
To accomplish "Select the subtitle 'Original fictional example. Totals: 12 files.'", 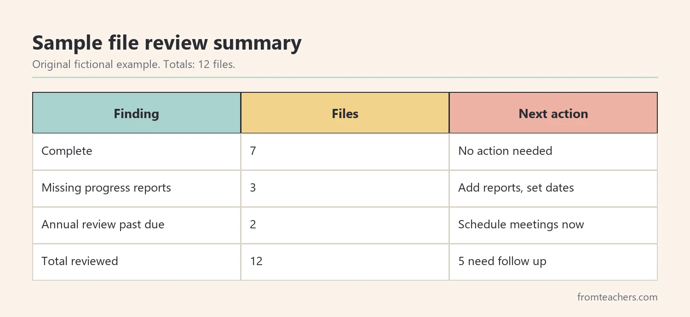I will click(134, 64).
